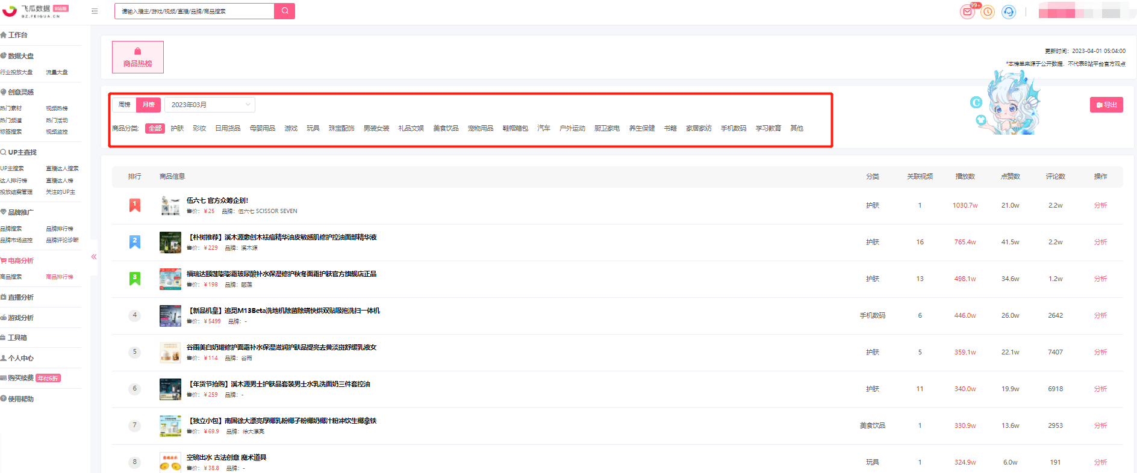The height and width of the screenshot is (473, 1137).
Task: Click the search input field
Action: (x=194, y=11)
